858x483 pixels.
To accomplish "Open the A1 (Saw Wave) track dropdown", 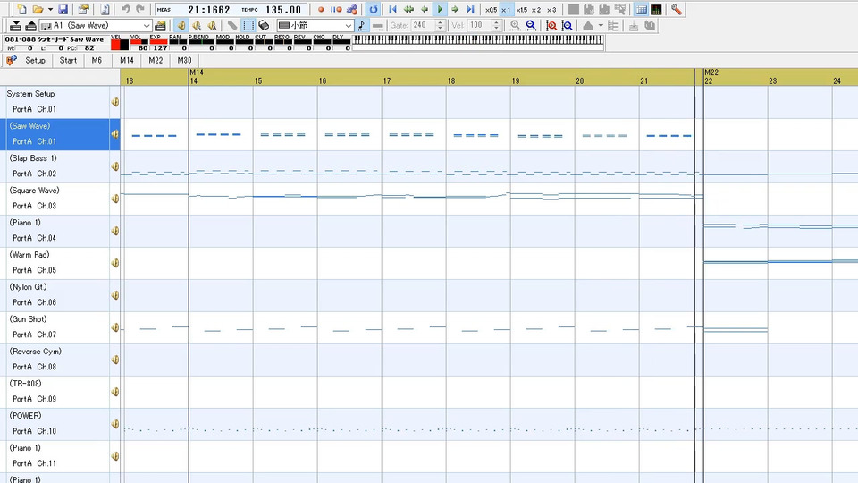I will tap(96, 25).
